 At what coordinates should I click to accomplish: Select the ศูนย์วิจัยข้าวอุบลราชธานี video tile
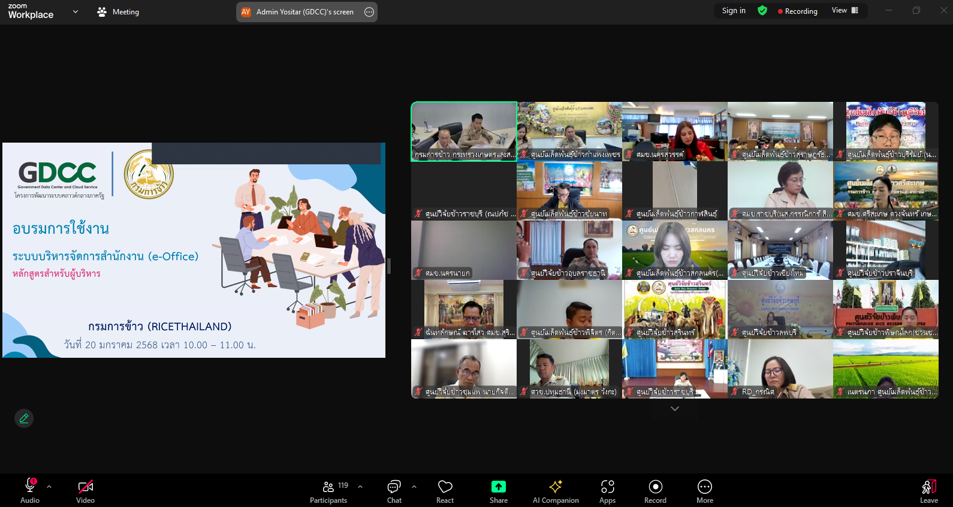coord(569,250)
